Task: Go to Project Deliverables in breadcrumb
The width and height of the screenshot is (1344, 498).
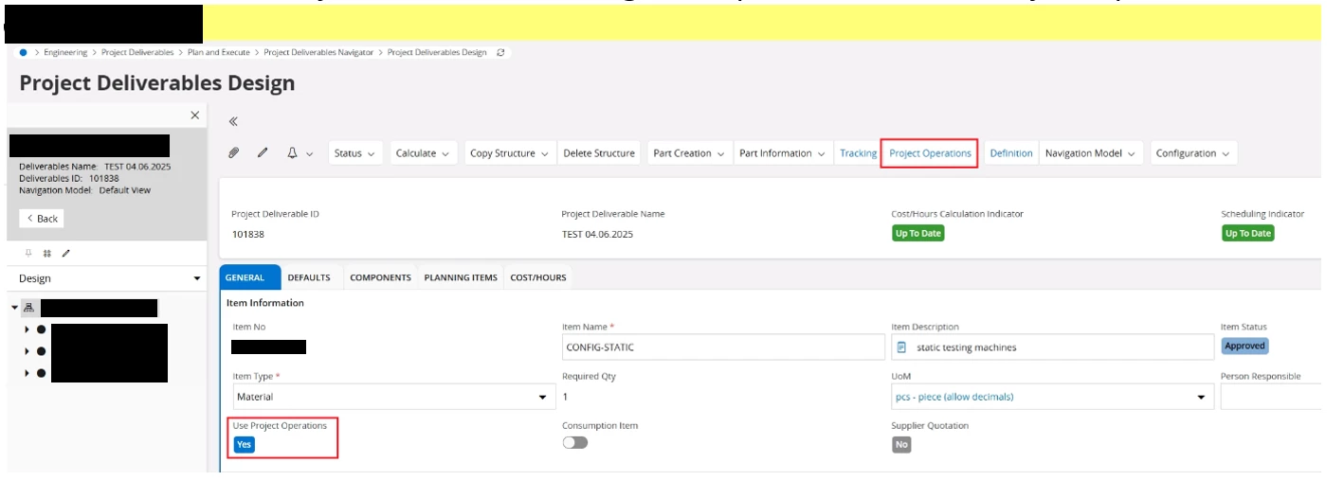Action: point(137,52)
